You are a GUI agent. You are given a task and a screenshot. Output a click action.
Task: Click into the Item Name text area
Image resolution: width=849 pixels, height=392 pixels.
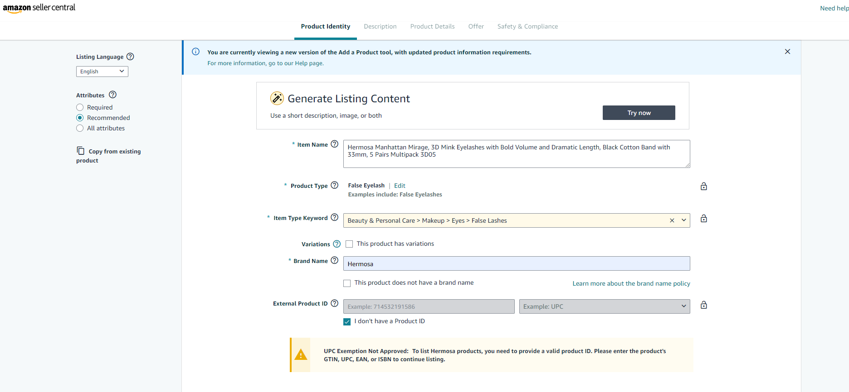(517, 154)
